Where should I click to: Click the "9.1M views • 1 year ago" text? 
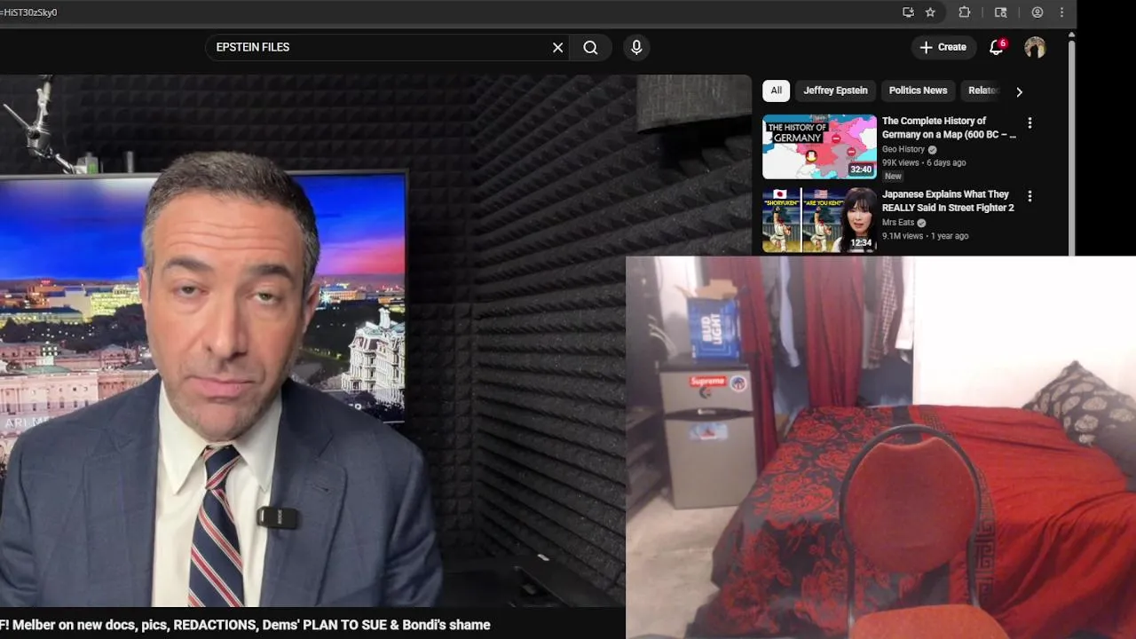(x=925, y=236)
